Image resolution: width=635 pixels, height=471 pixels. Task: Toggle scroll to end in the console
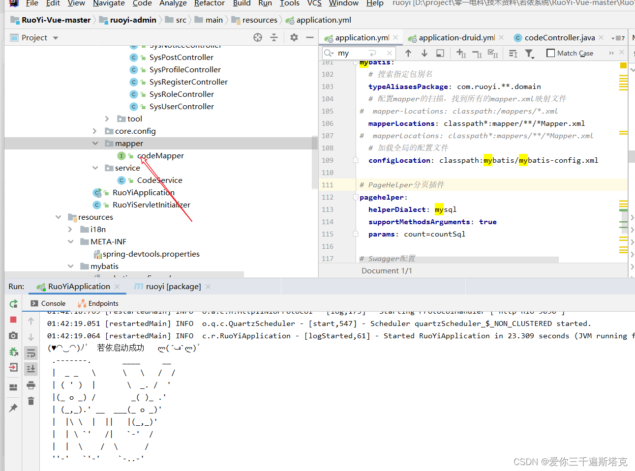point(30,368)
